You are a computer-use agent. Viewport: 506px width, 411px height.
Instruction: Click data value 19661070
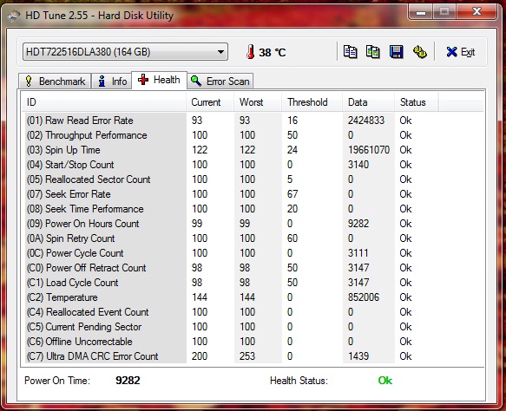pos(369,150)
